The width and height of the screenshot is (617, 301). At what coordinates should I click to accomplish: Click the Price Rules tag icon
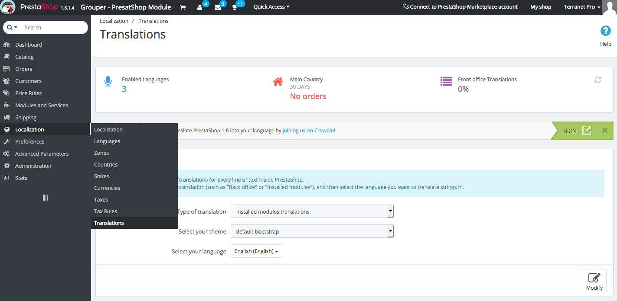point(7,93)
